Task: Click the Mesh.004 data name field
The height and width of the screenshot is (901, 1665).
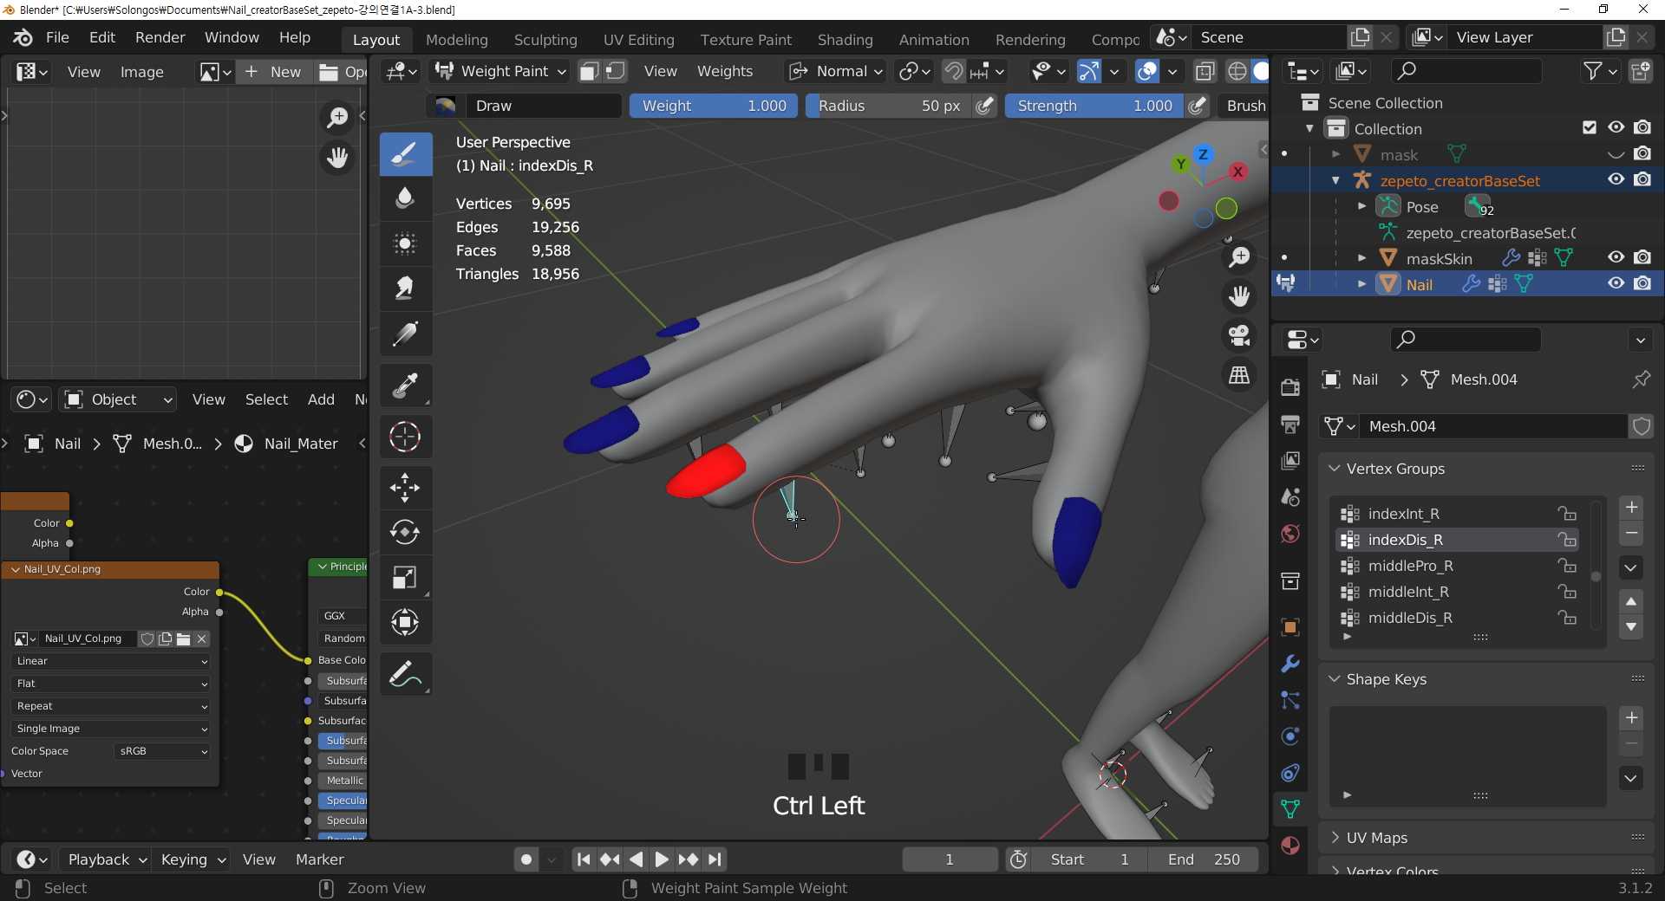Action: (x=1494, y=426)
